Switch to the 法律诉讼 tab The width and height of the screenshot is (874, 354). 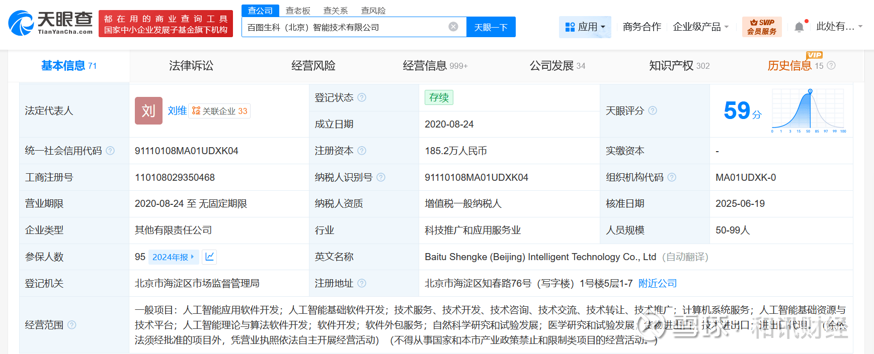point(191,66)
